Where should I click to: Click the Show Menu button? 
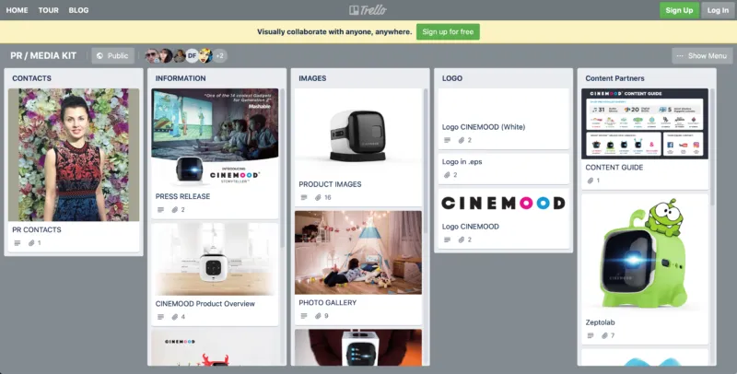(702, 55)
